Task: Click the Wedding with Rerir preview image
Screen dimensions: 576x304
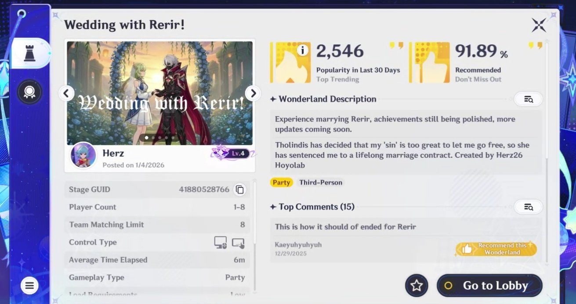Action: (x=159, y=93)
